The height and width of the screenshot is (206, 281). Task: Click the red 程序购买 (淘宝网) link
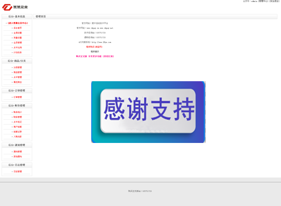94,47
